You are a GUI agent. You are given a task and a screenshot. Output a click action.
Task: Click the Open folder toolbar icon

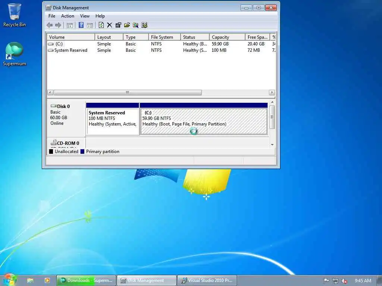point(127,25)
